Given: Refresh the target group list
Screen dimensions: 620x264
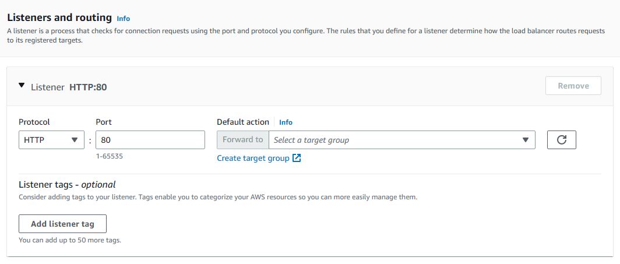Looking at the screenshot, I should click(562, 140).
